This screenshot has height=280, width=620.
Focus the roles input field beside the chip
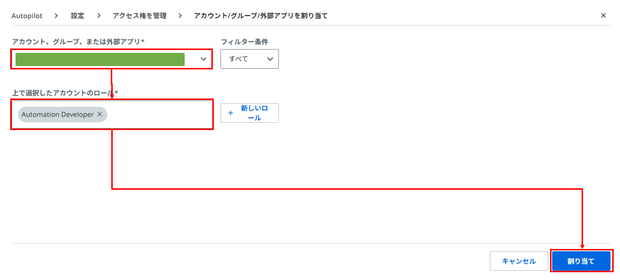coord(159,115)
